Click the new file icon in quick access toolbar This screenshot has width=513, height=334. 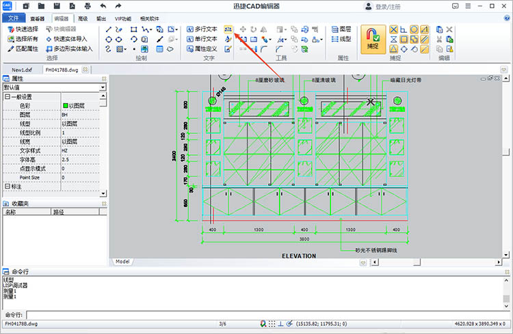(x=26, y=6)
